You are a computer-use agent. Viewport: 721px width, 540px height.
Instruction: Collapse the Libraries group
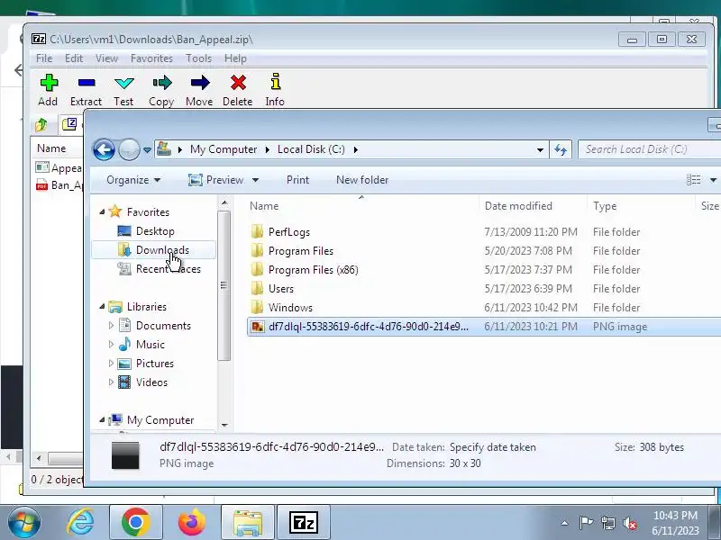point(102,306)
